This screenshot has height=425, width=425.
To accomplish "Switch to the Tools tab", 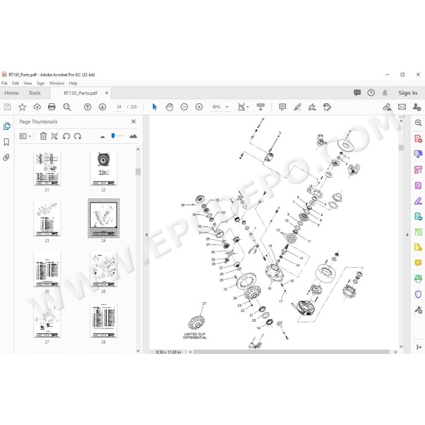I will point(35,93).
